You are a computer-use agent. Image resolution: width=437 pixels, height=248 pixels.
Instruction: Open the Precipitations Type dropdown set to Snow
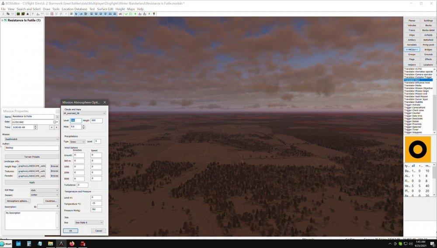(77, 142)
